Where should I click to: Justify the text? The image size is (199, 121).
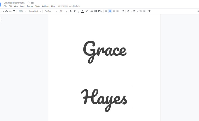coord(118,11)
